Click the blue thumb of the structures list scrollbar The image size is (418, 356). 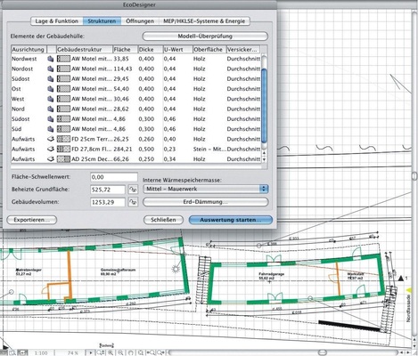coord(264,105)
